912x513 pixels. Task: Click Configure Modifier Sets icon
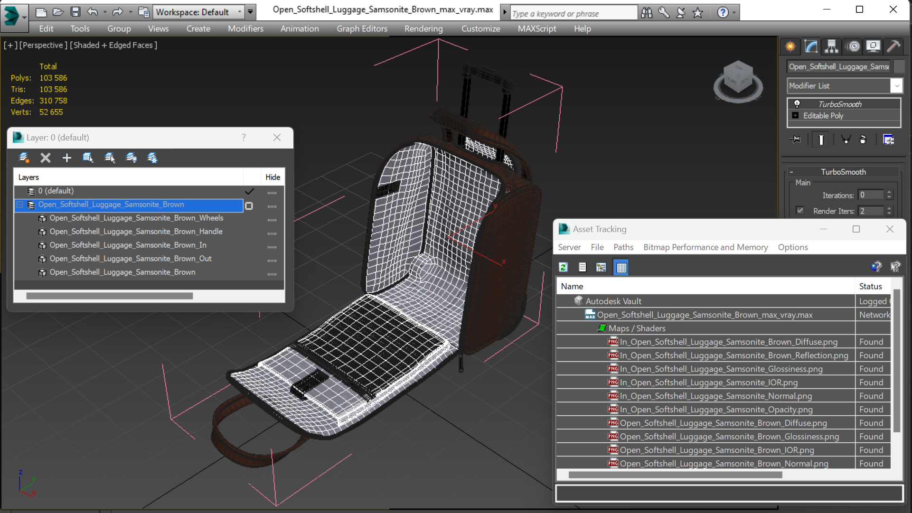(x=888, y=140)
